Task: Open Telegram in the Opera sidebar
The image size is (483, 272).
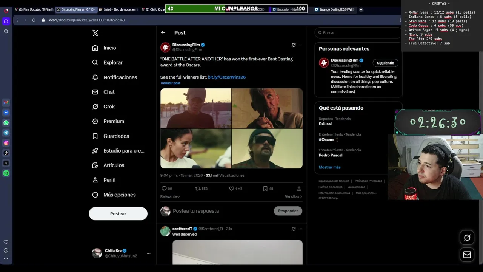Action: pos(6,133)
